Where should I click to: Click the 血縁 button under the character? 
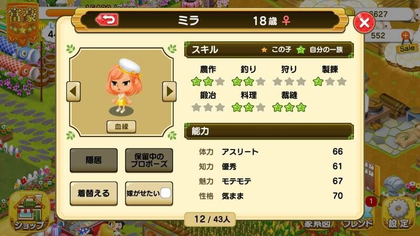click(x=121, y=126)
